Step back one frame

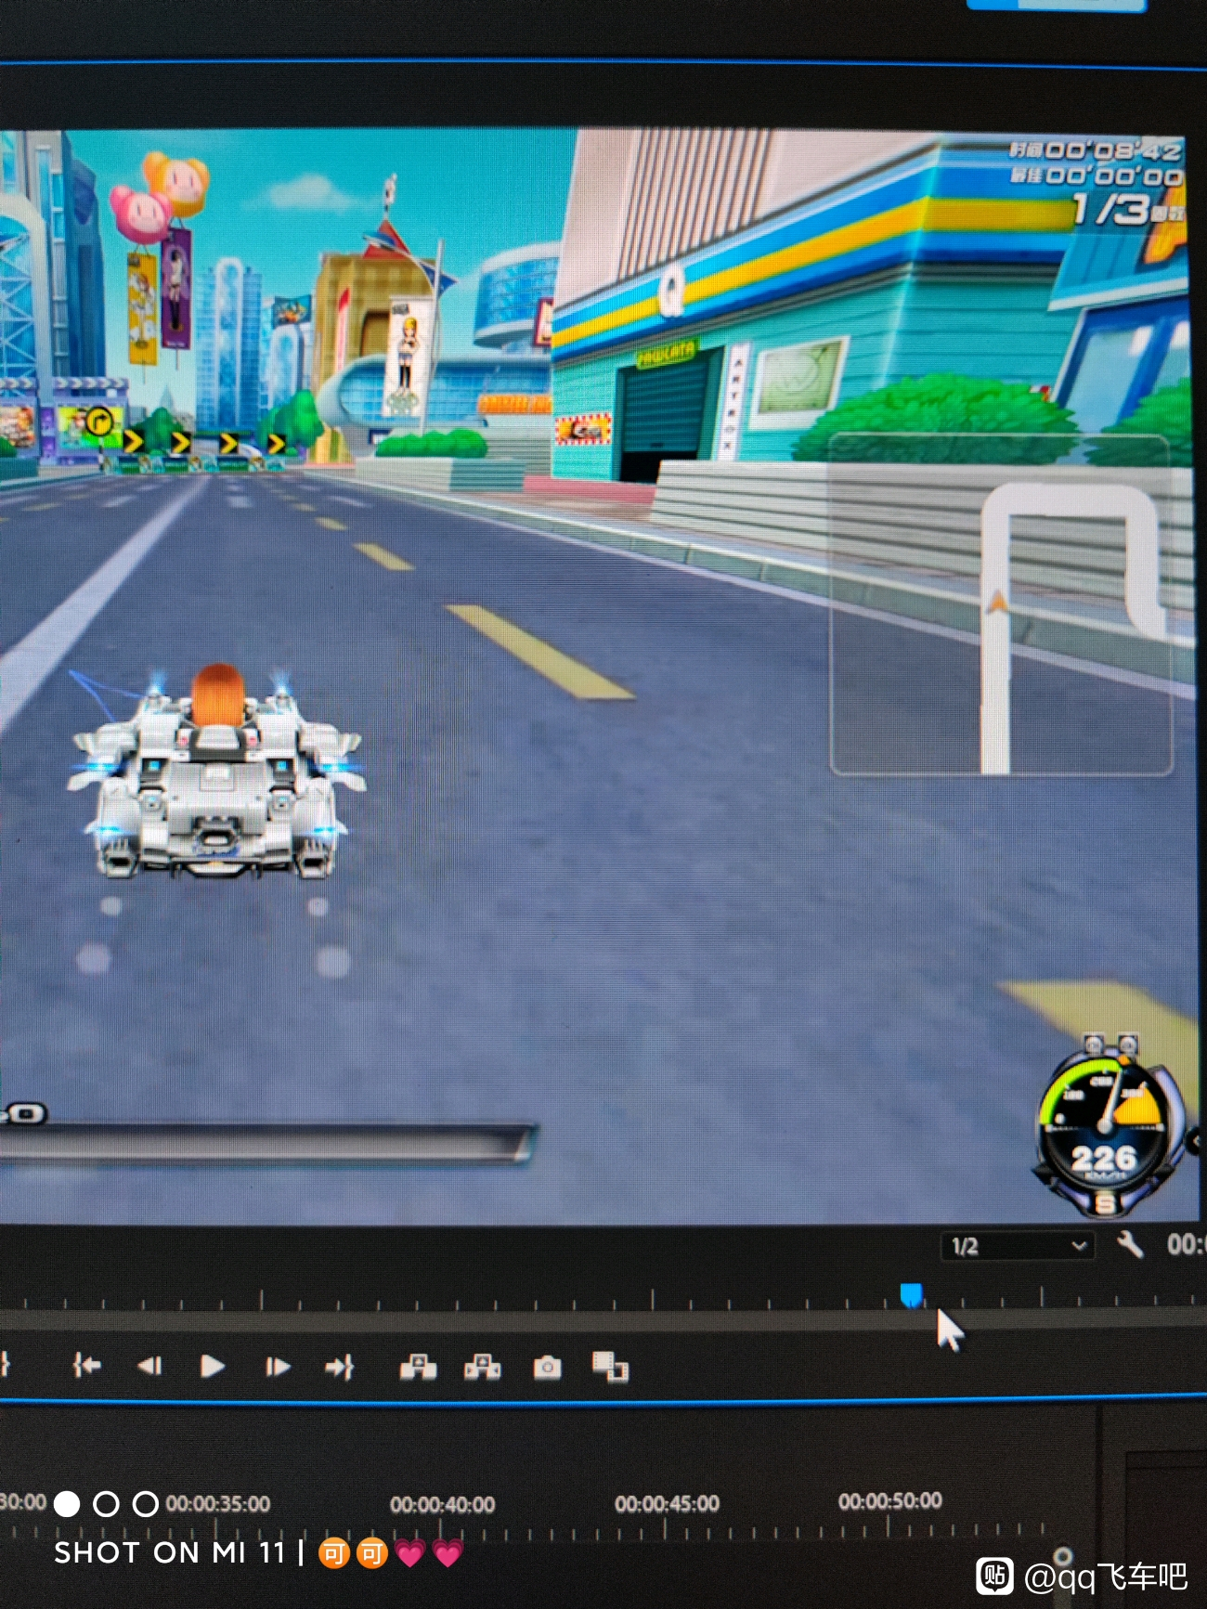click(x=149, y=1366)
